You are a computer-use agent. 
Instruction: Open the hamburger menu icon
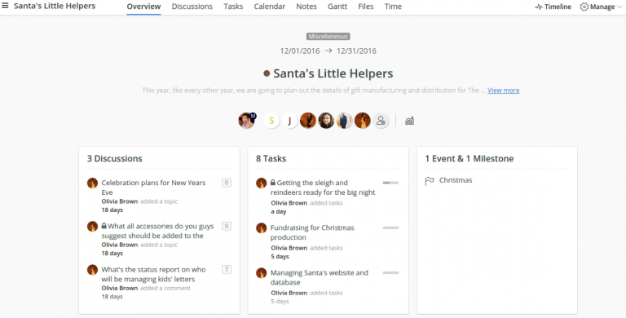point(5,6)
